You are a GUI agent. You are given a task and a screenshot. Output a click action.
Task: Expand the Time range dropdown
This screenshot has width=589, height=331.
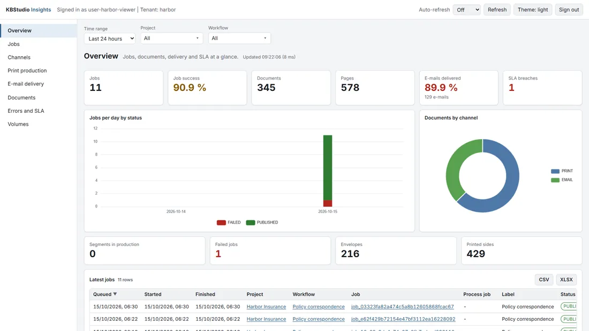click(x=110, y=39)
